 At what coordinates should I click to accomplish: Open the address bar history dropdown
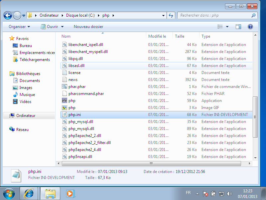coord(163,15)
